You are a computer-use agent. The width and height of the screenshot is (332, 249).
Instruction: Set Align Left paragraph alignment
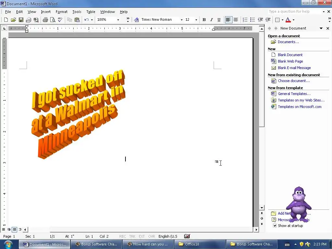point(228,20)
